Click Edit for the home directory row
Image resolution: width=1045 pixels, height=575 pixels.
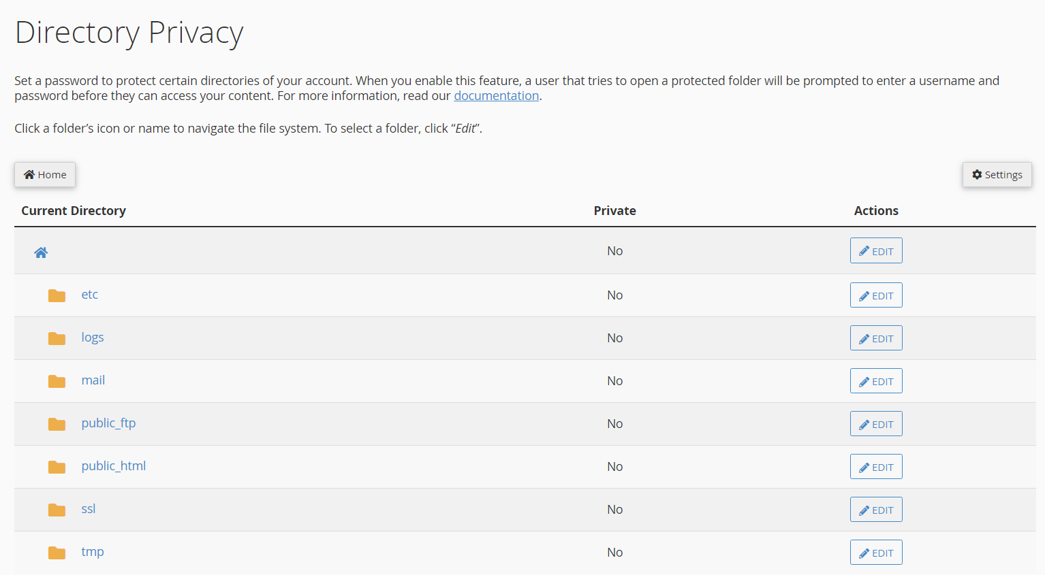[x=876, y=250]
